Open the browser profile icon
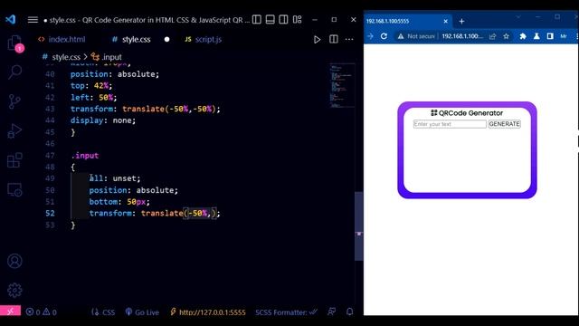This screenshot has height=326, width=579. (564, 36)
